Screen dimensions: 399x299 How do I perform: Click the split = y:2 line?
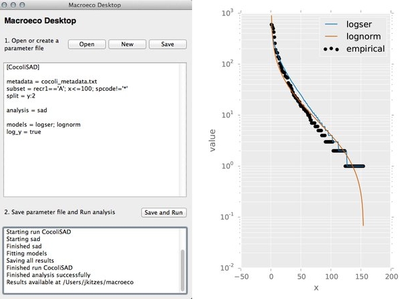click(21, 96)
